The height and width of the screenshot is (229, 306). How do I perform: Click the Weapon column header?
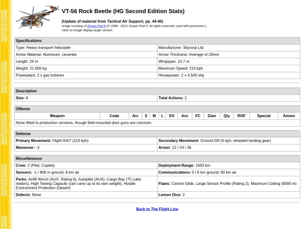tap(57, 116)
